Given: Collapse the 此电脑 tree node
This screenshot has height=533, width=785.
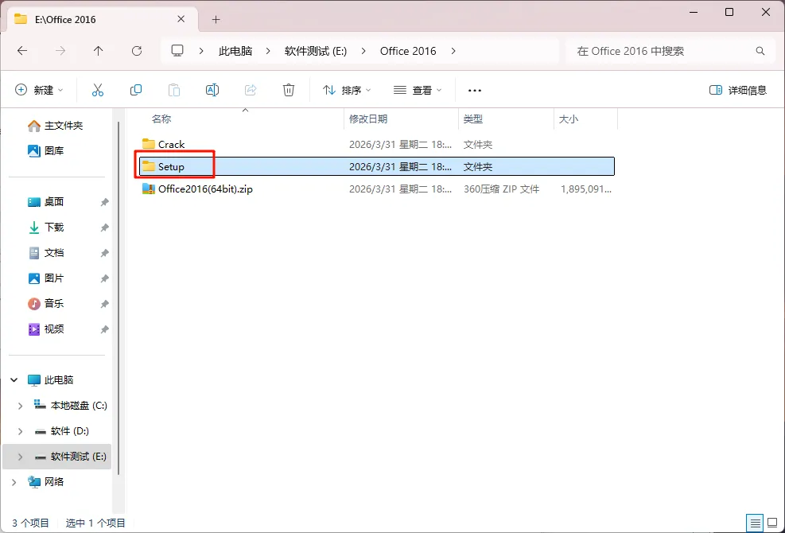Looking at the screenshot, I should tap(14, 379).
